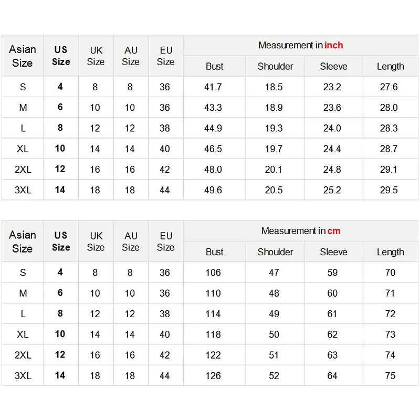The height and width of the screenshot is (420, 420).
Task: Click the Shoulder header in cm table
Action: pyautogui.click(x=275, y=252)
